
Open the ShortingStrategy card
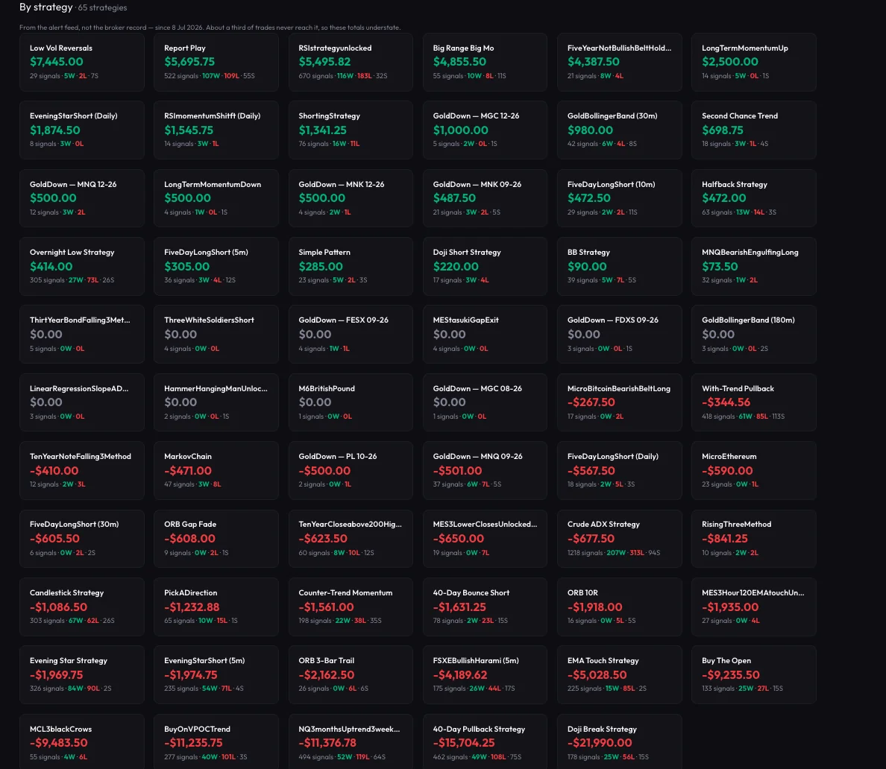coord(351,130)
